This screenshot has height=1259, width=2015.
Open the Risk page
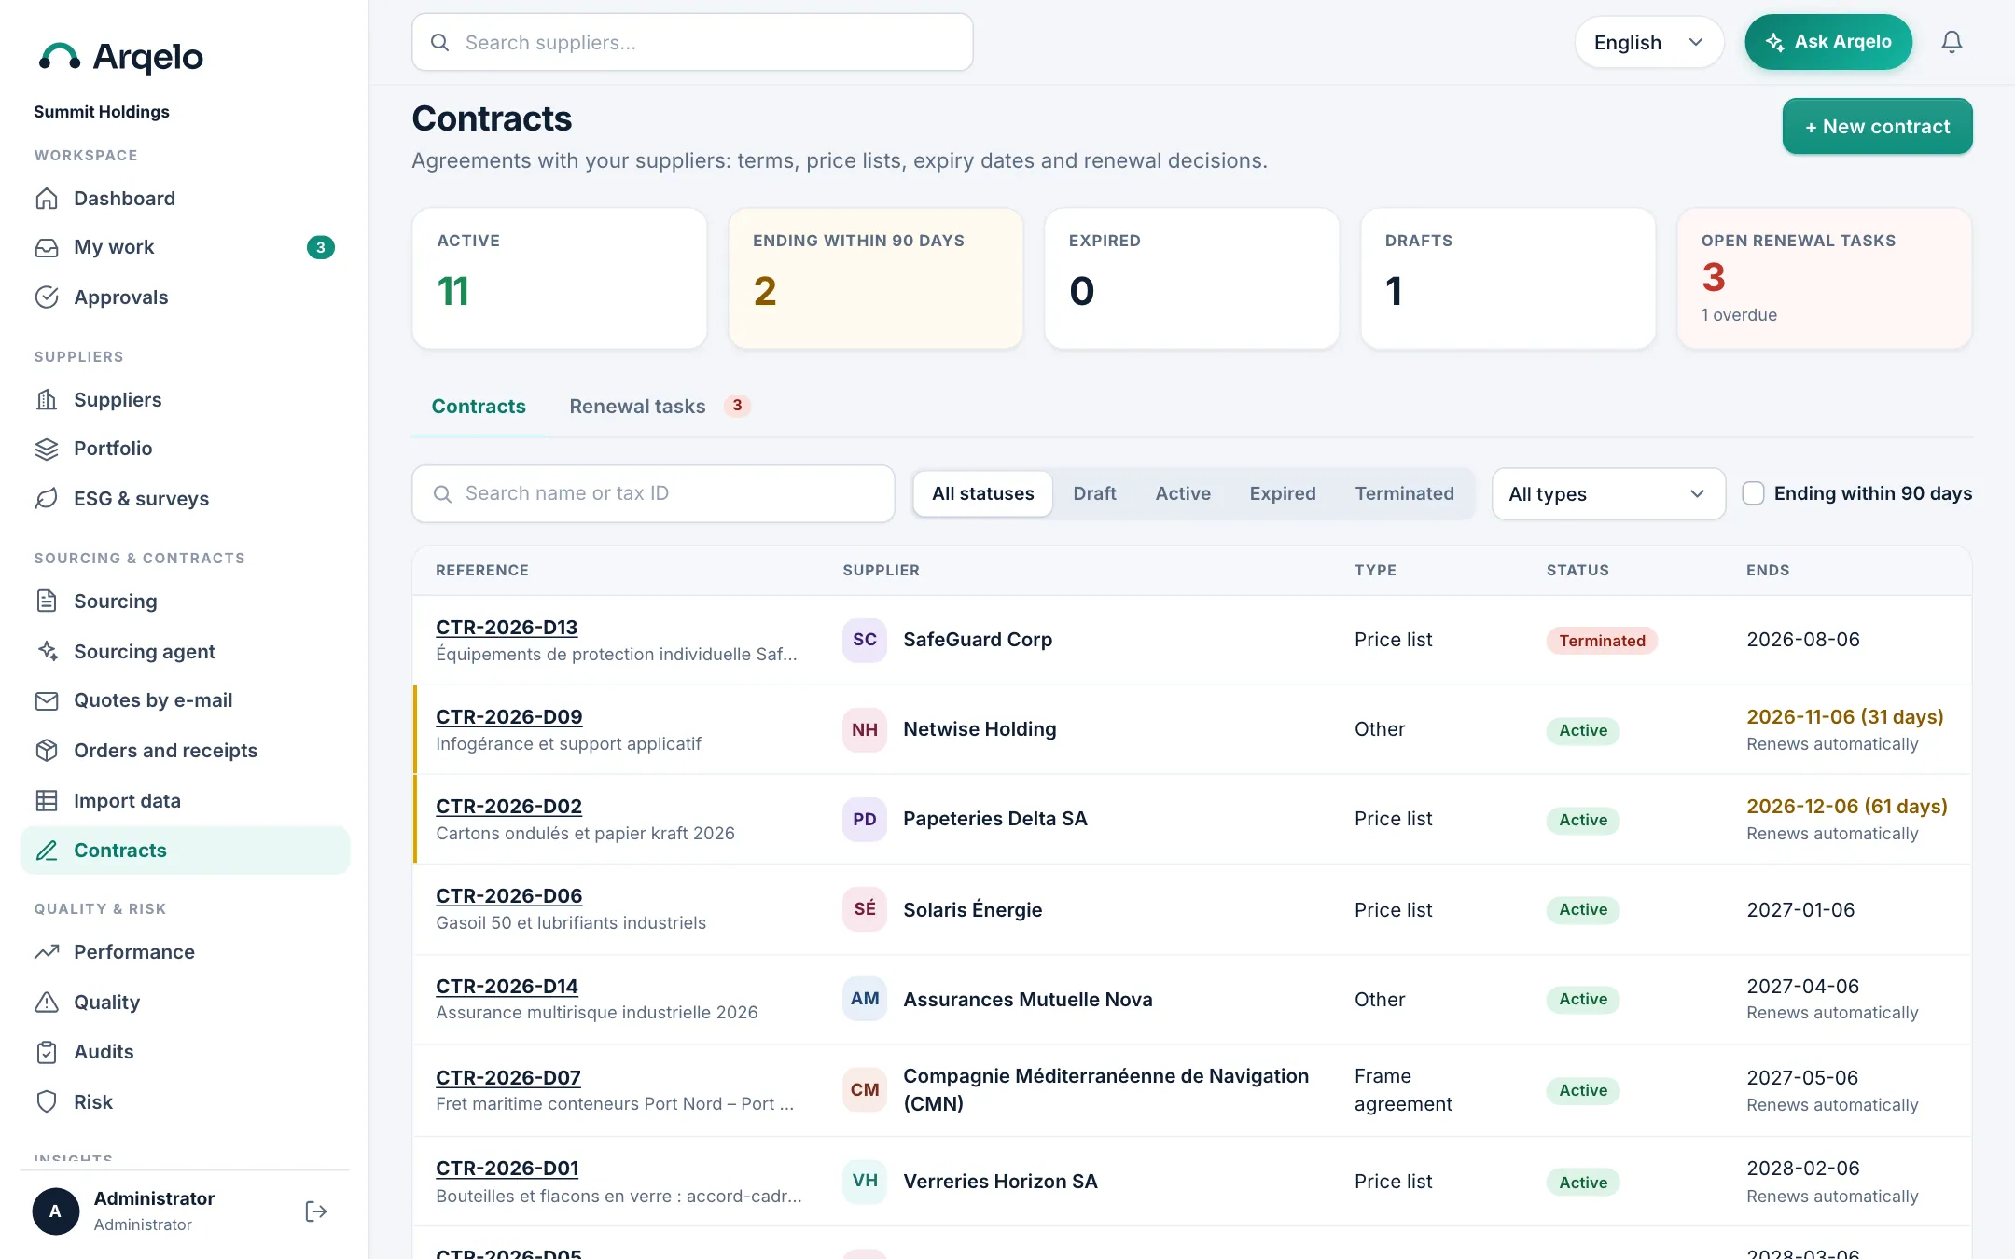point(185,1101)
